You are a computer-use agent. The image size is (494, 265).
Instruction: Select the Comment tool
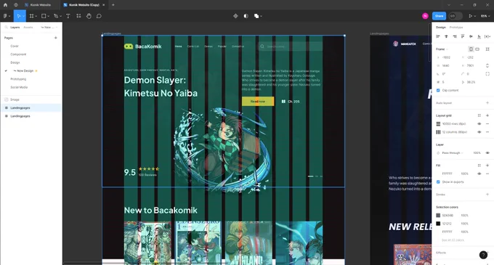tap(99, 16)
